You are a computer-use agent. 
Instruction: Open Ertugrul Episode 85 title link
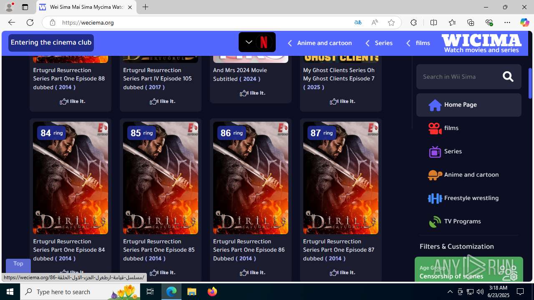(159, 250)
